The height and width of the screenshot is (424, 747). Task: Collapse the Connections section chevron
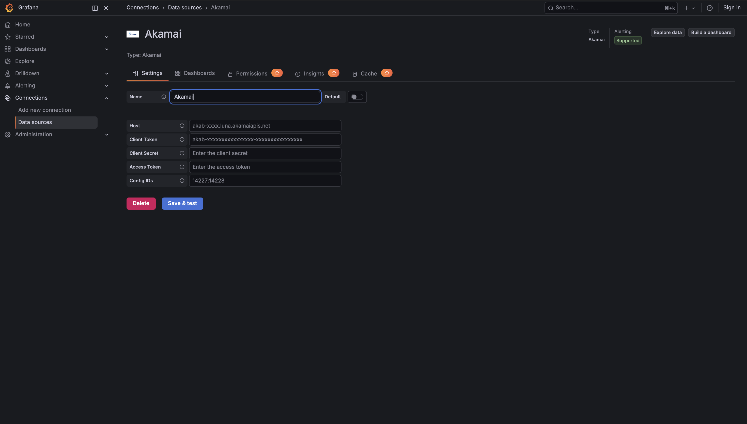(107, 98)
